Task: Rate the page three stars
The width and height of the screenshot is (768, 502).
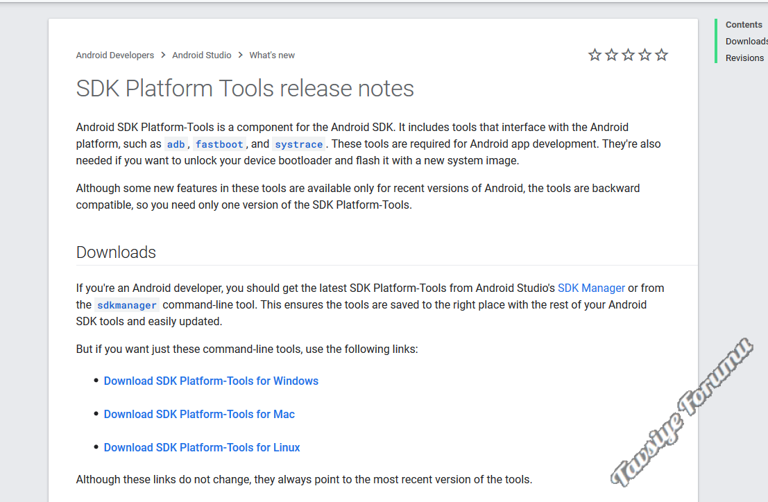Action: pyautogui.click(x=628, y=55)
